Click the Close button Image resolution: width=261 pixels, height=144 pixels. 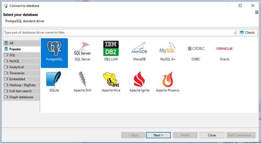click(x=212, y=135)
